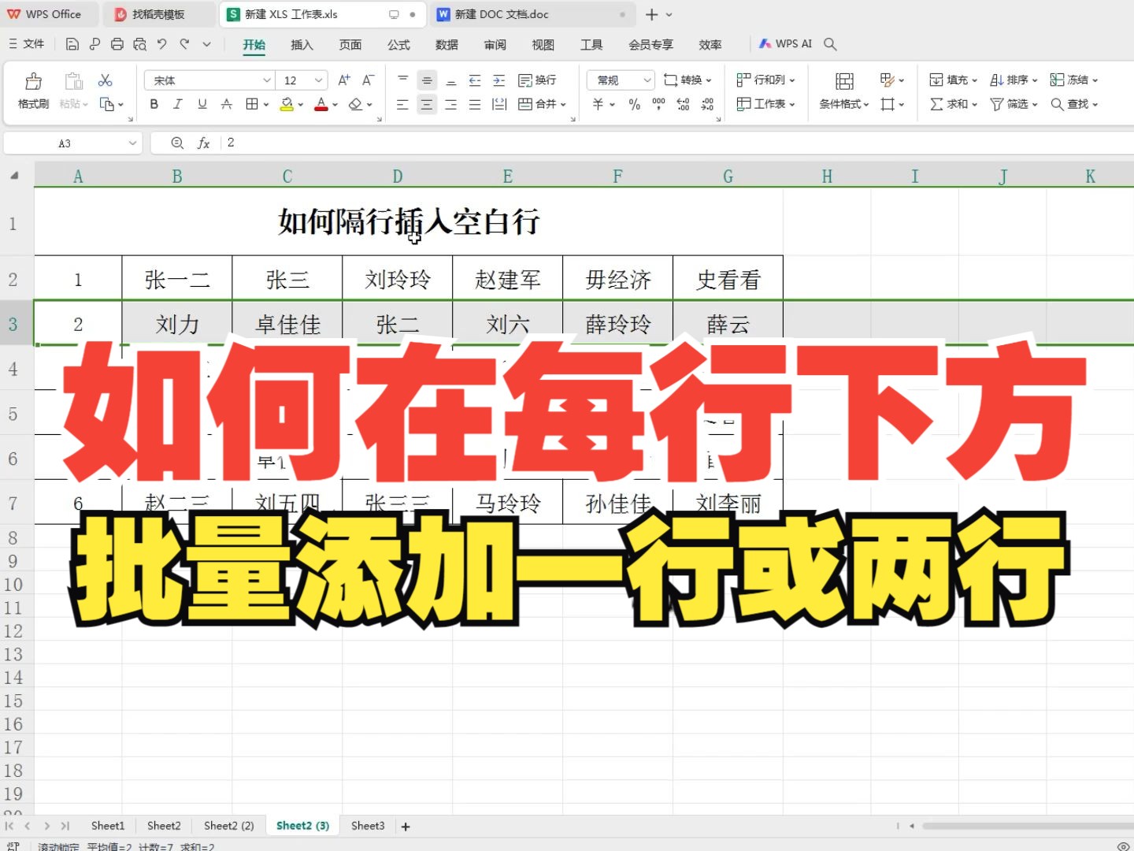This screenshot has width=1134, height=851.
Task: Click the formula bar input showing 2
Action: (677, 143)
